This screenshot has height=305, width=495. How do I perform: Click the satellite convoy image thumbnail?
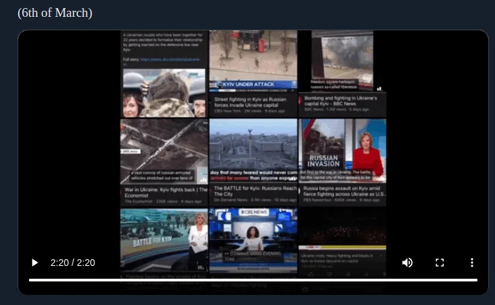(x=164, y=151)
